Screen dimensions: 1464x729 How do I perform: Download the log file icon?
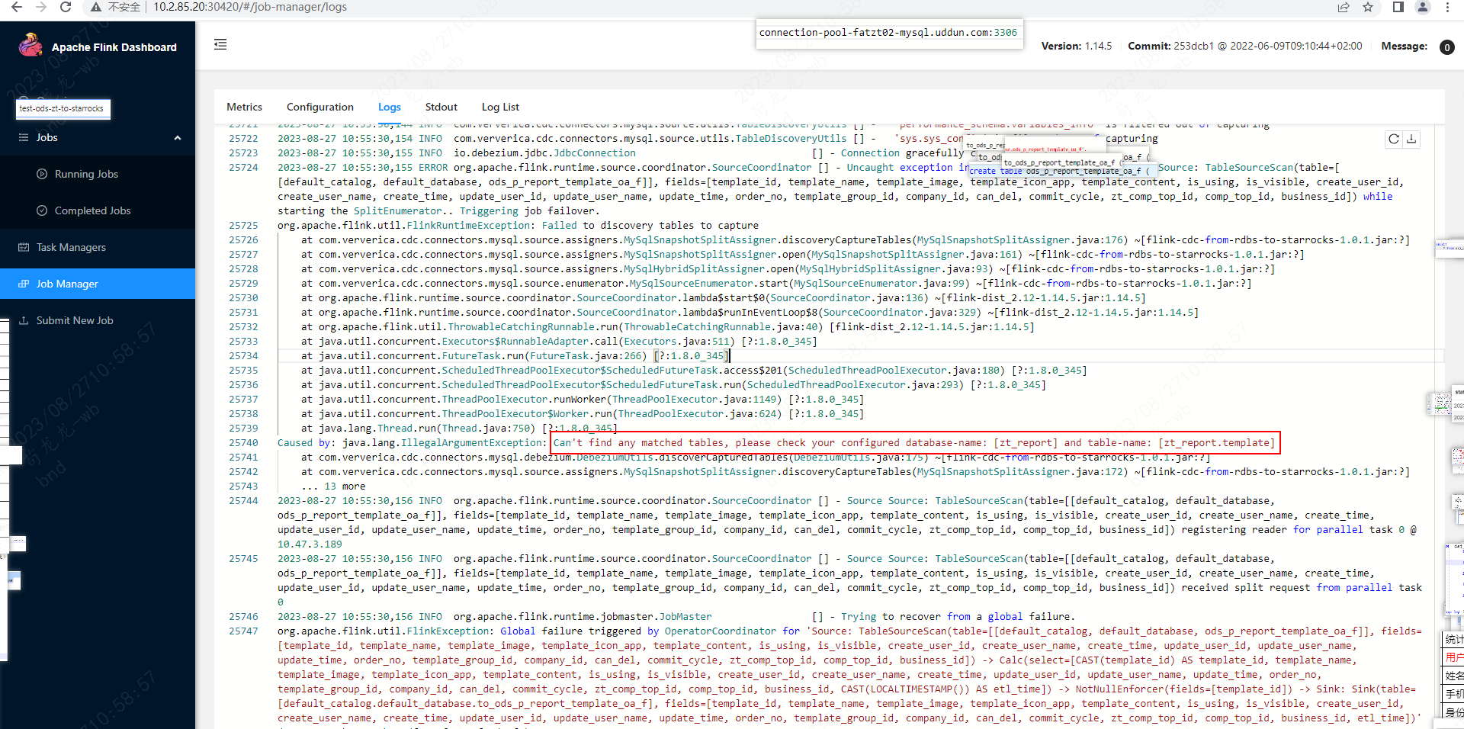(x=1411, y=139)
